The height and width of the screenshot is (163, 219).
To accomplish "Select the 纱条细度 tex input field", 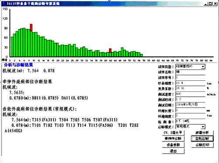I will pyautogui.click(x=191, y=83).
